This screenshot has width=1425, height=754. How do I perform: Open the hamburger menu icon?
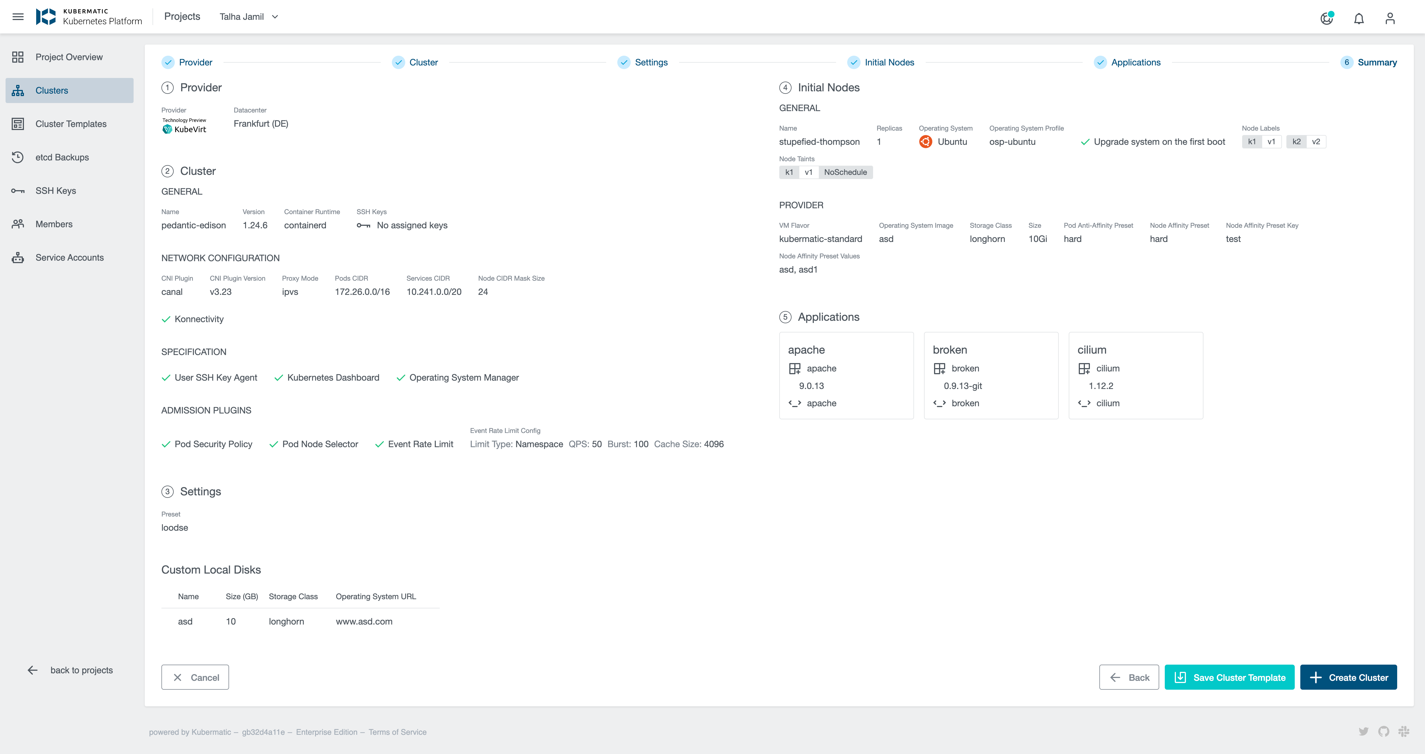[x=18, y=17]
